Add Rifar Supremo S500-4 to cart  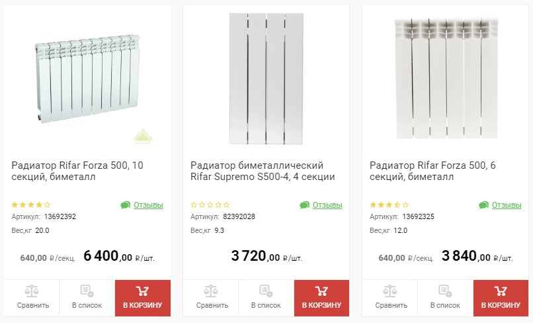pos(321,298)
